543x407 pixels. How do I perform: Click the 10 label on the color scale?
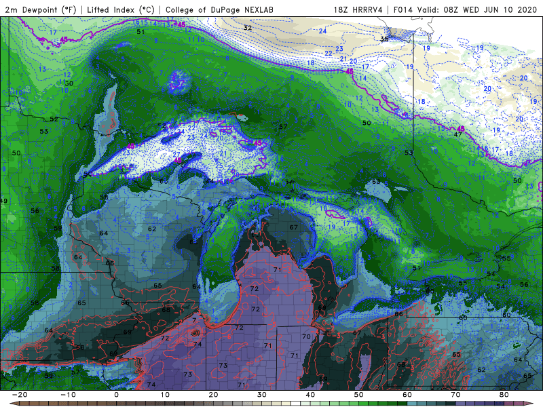(x=165, y=395)
